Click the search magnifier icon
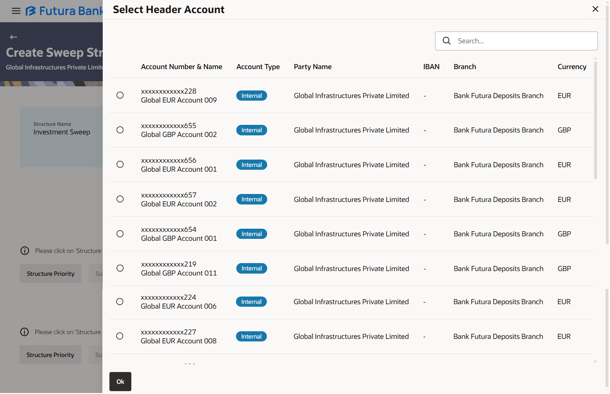 pos(447,41)
